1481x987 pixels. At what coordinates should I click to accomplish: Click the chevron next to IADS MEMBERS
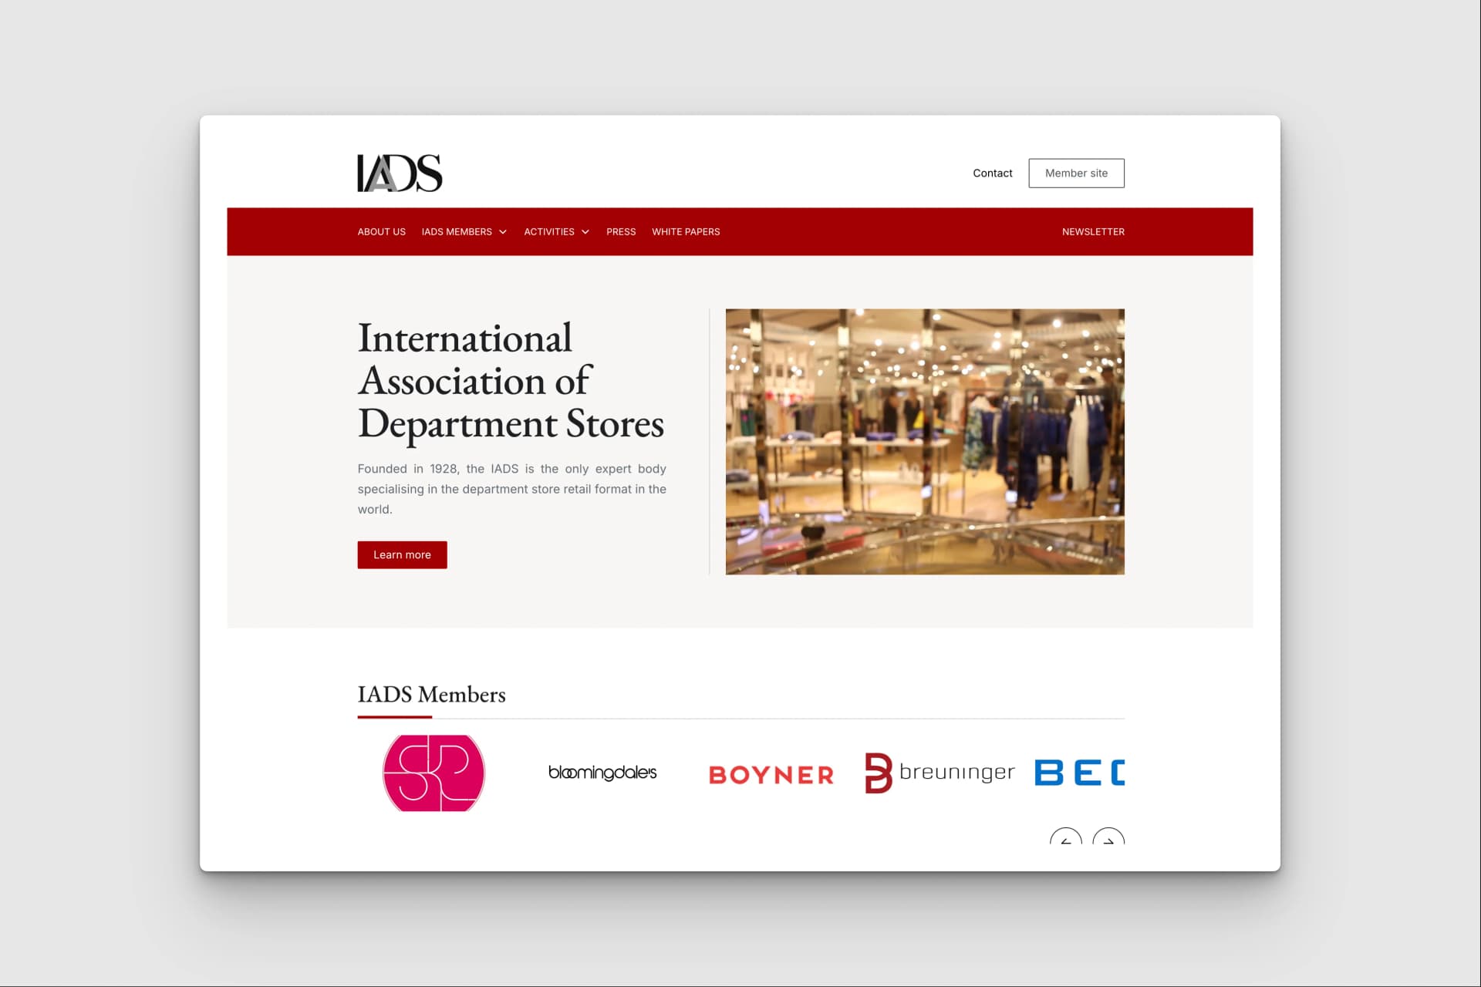504,231
